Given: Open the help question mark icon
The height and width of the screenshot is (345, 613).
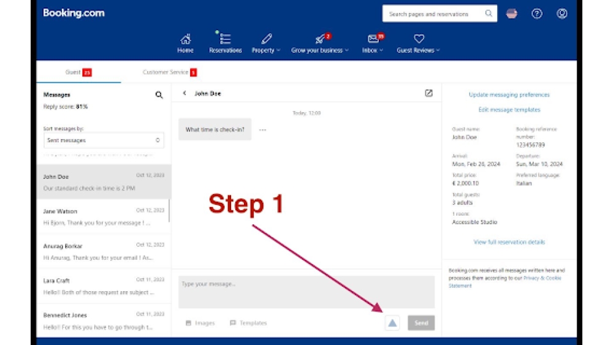Looking at the screenshot, I should coord(537,13).
